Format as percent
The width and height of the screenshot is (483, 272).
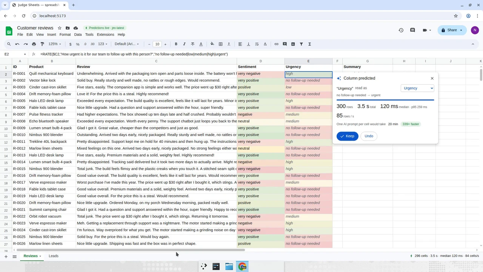tap(77, 44)
